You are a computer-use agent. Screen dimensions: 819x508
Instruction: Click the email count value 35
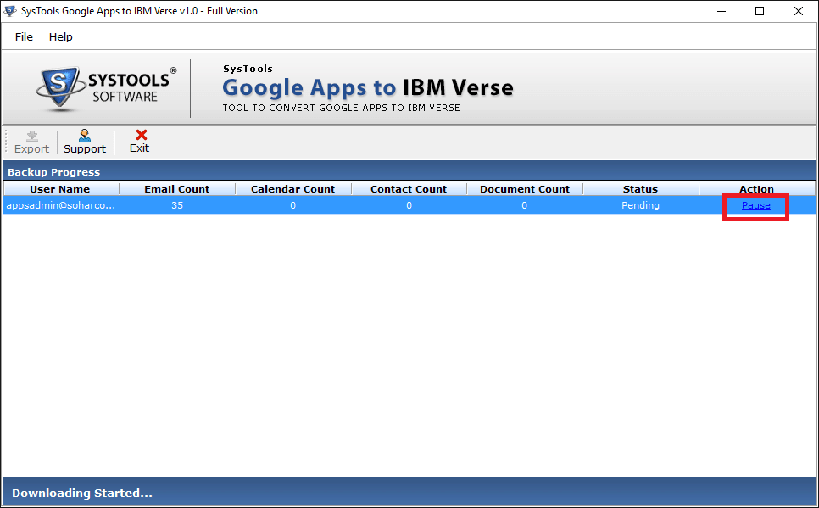coord(177,205)
